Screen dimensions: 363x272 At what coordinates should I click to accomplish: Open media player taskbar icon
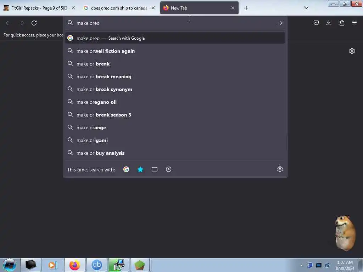(52, 265)
